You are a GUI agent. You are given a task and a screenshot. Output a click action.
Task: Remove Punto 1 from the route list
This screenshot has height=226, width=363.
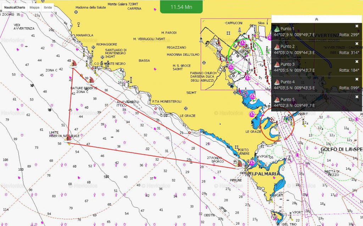357,26
